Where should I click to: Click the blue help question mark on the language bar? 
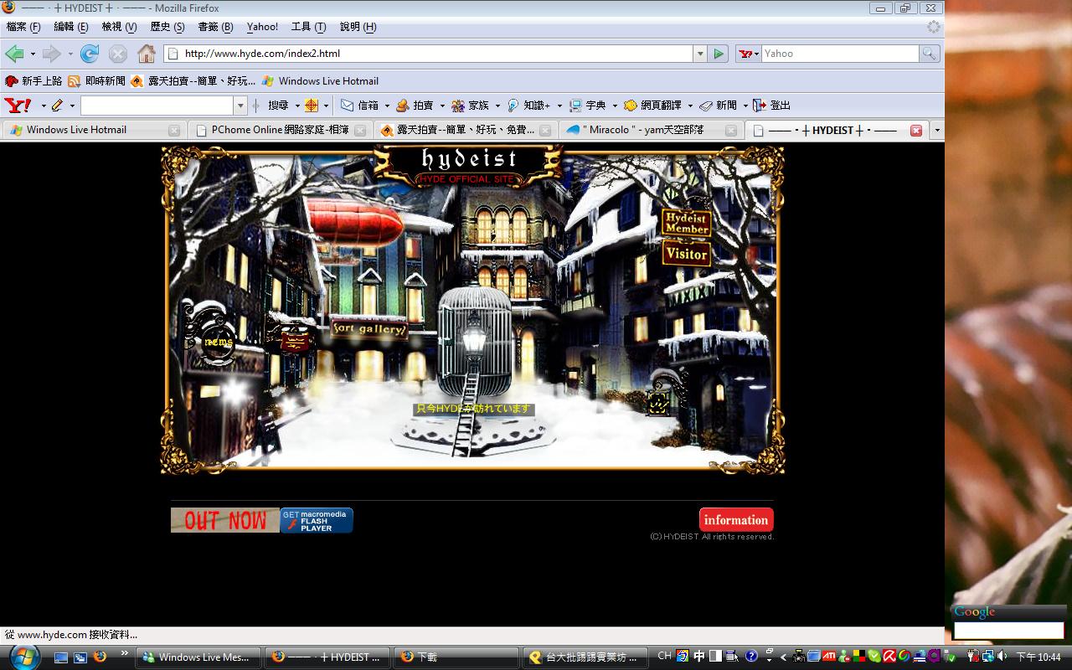pos(751,657)
